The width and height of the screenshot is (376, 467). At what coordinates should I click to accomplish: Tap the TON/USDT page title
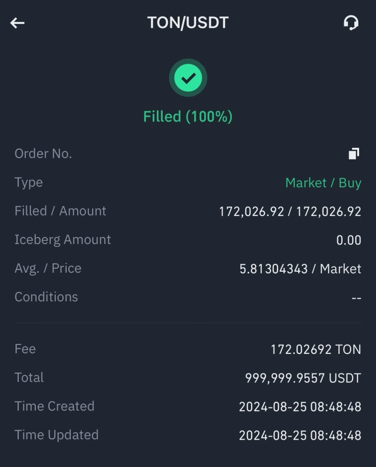188,23
